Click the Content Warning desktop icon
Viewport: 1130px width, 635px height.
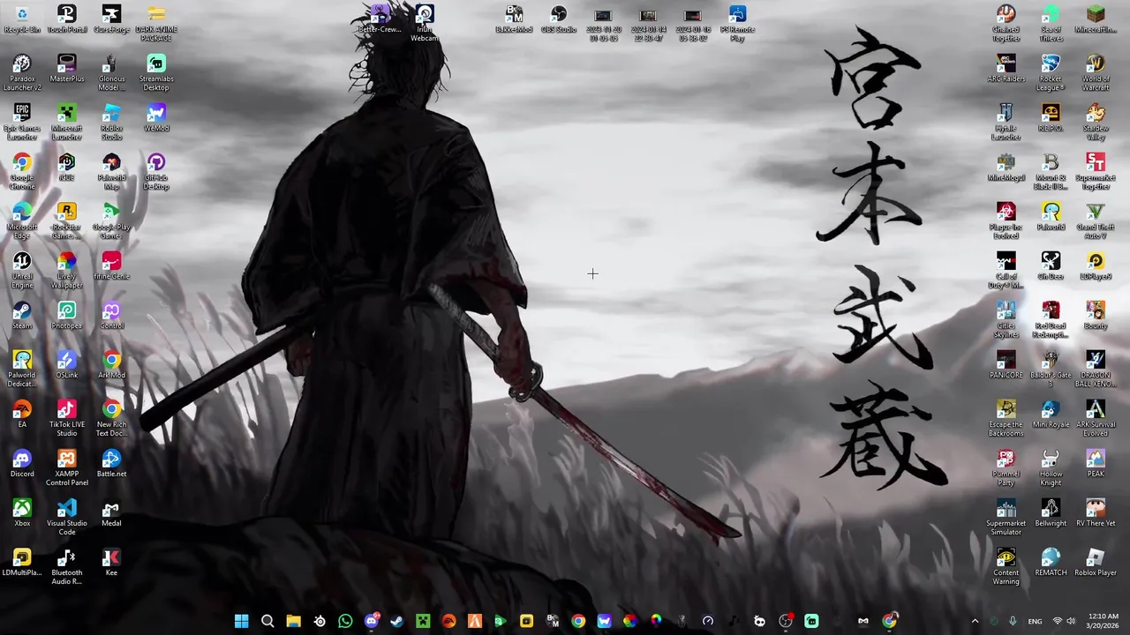coord(1006,567)
